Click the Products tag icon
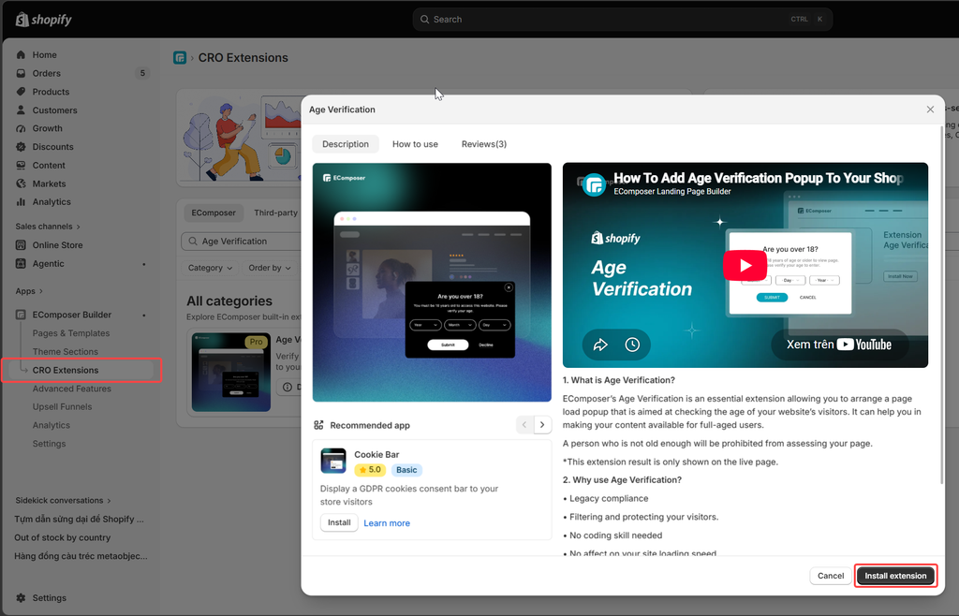Image resolution: width=959 pixels, height=616 pixels. pyautogui.click(x=21, y=92)
